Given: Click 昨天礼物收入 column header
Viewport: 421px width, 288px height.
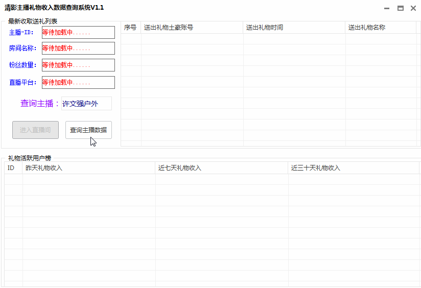Looking at the screenshot, I should click(x=88, y=168).
